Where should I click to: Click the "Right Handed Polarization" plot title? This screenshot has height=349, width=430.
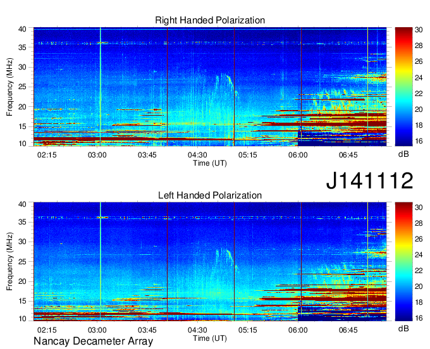click(x=210, y=20)
